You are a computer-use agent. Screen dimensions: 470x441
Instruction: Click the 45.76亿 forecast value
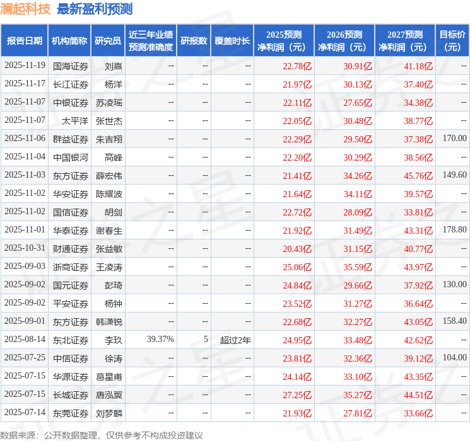pyautogui.click(x=418, y=176)
